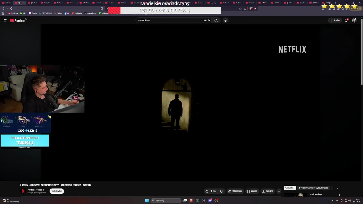The height and width of the screenshot is (204, 363).
Task: Open the browser hamburger menu
Action: pos(360,8)
